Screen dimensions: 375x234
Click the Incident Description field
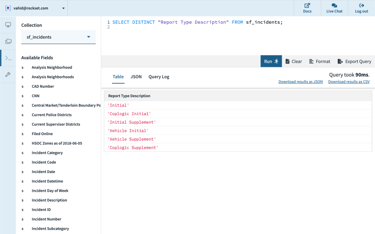tap(49, 200)
